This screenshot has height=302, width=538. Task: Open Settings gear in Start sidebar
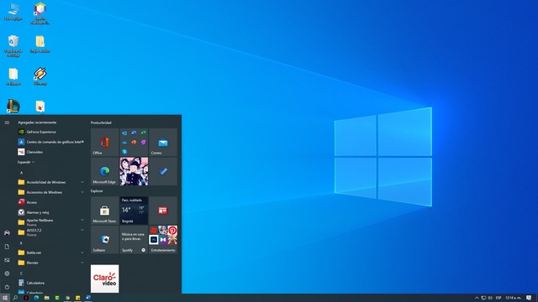(7, 273)
